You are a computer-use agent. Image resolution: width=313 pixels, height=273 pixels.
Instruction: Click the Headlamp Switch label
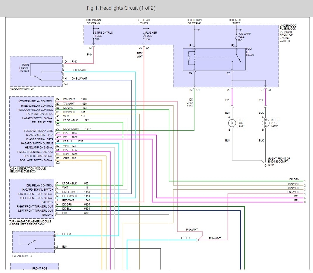(22, 89)
